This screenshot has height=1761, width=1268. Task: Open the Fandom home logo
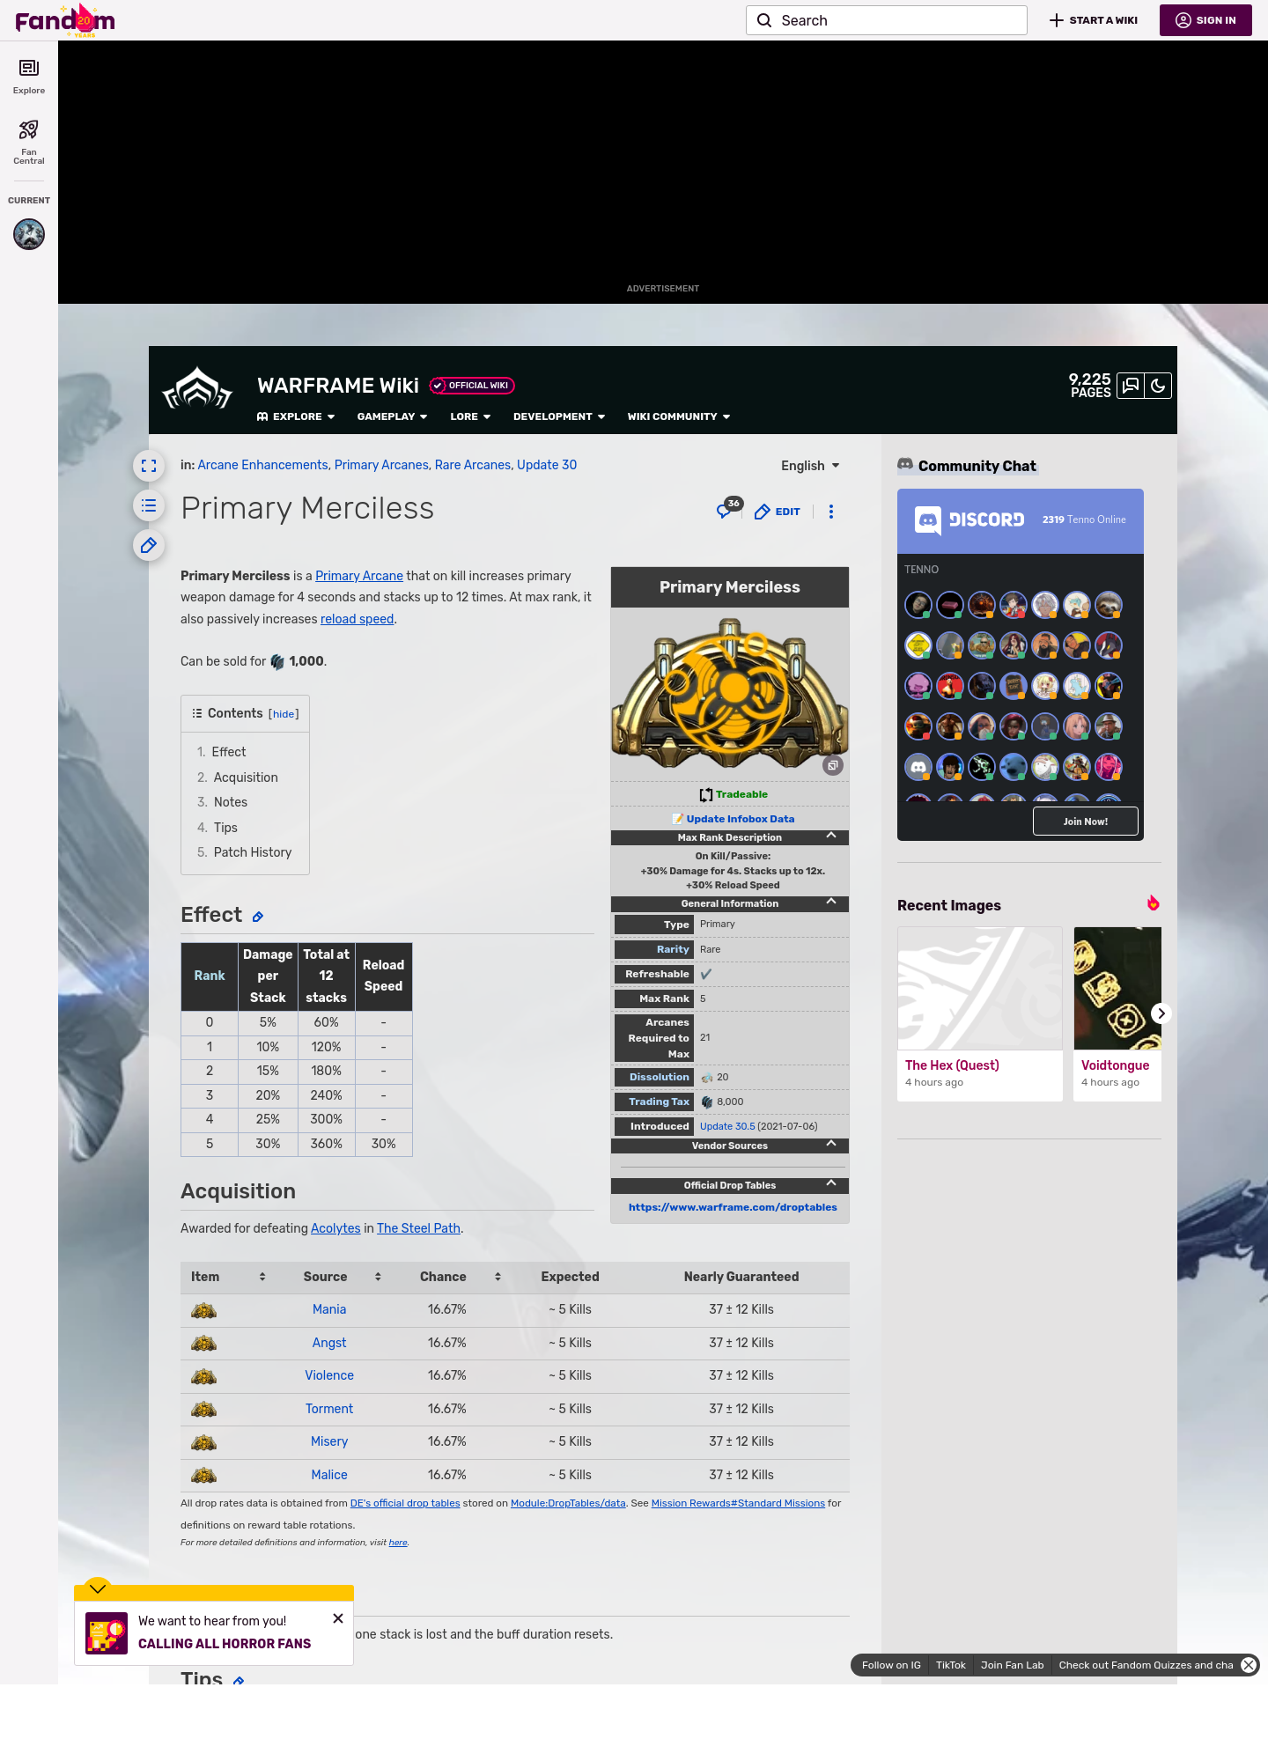click(x=65, y=20)
